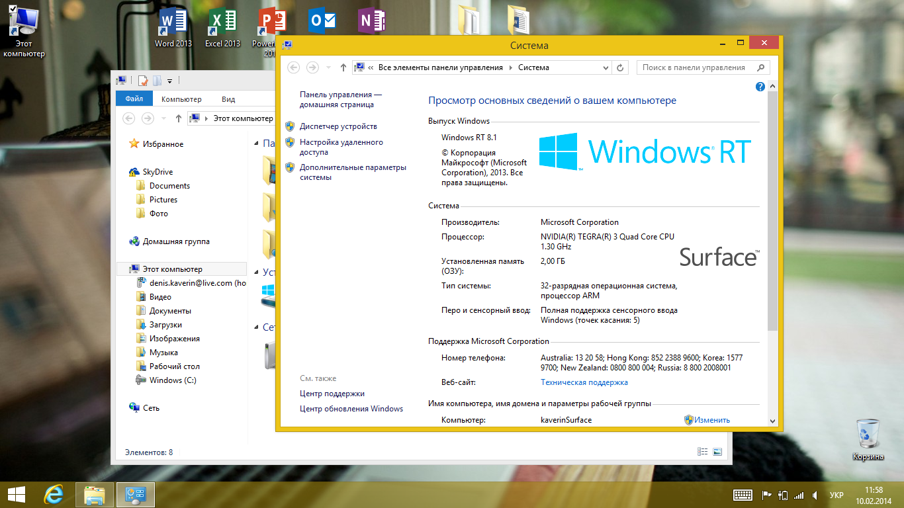Screen dimensions: 904x508
Task: Click search magnifier in control panel search
Action: point(761,67)
